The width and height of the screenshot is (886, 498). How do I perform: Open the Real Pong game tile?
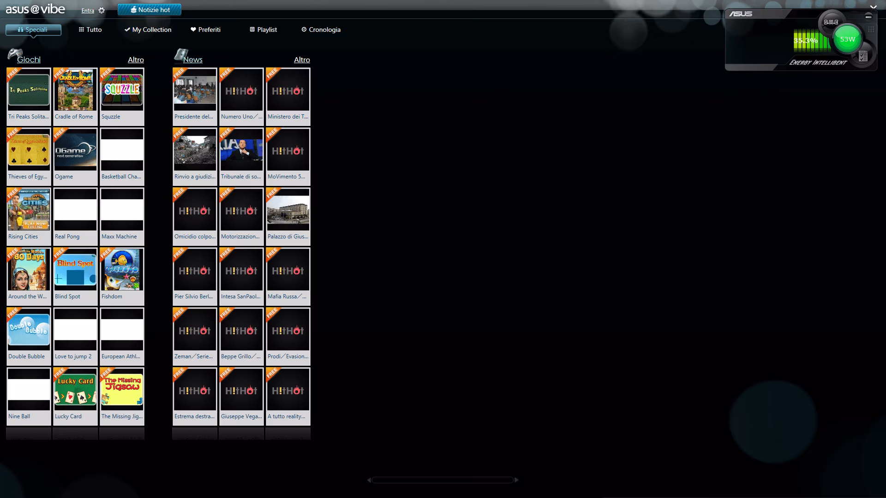75,217
